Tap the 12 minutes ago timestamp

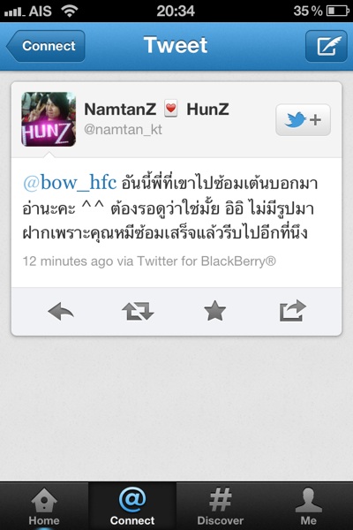[x=68, y=261]
